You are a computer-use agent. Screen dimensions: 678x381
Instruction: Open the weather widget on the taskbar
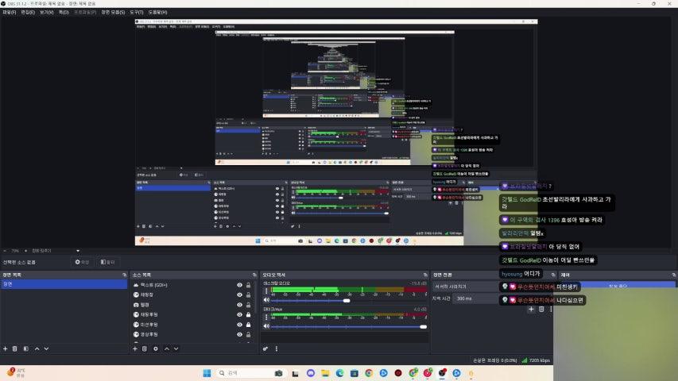click(x=16, y=373)
